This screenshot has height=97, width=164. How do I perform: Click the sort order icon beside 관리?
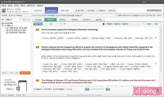(x=29, y=19)
